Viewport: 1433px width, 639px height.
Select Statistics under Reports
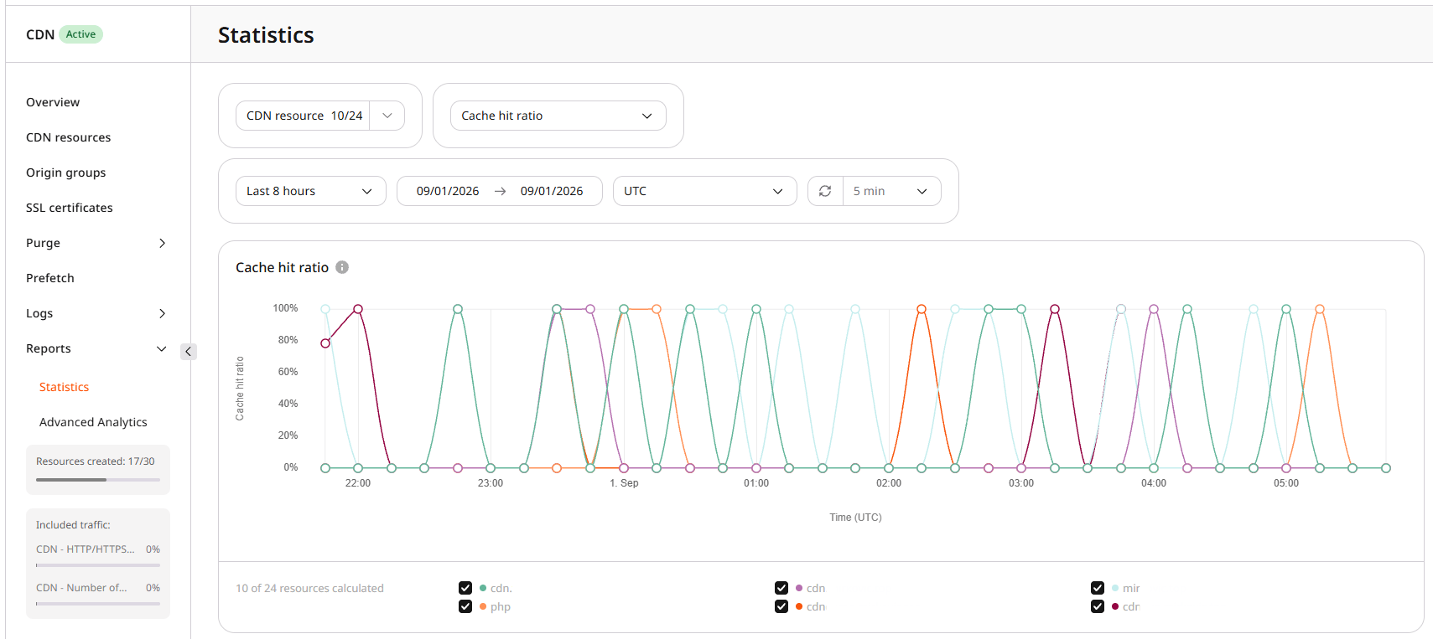[x=64, y=387]
